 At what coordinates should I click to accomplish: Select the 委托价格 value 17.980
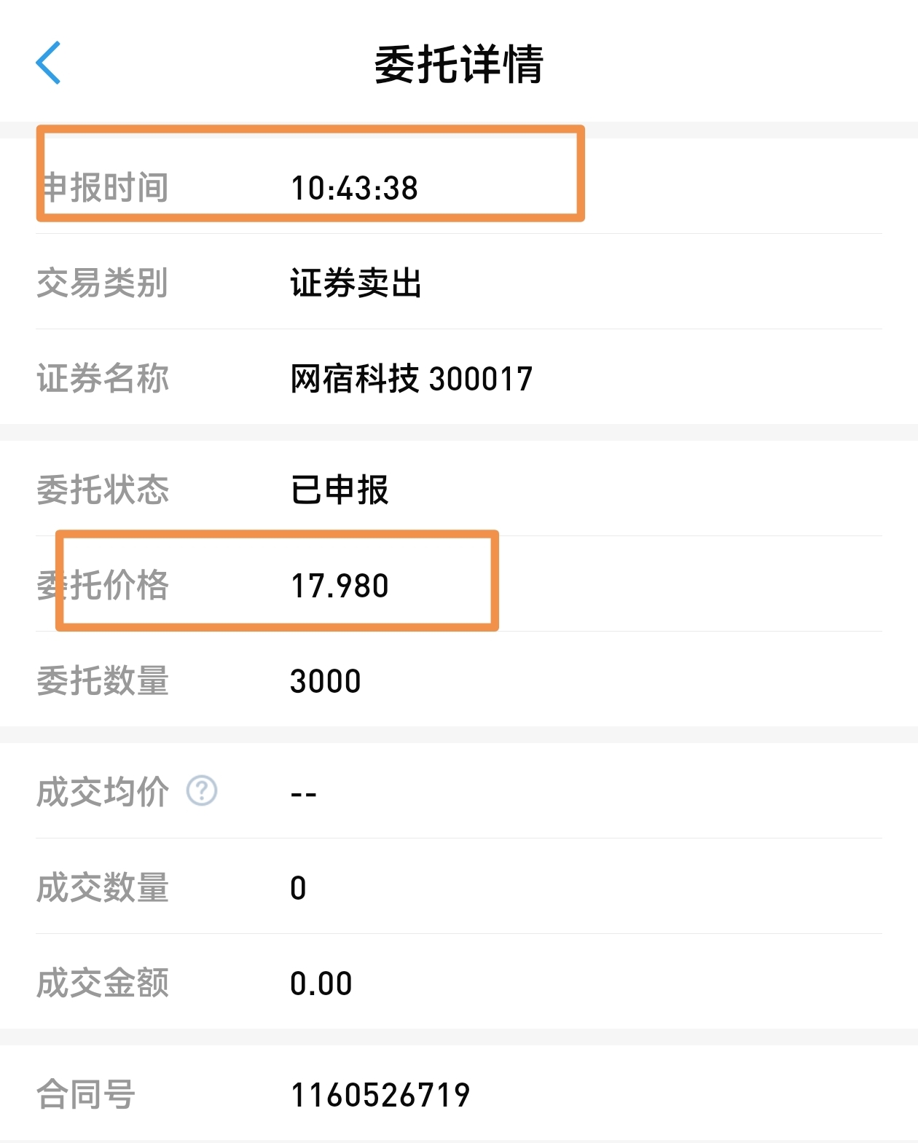click(340, 586)
